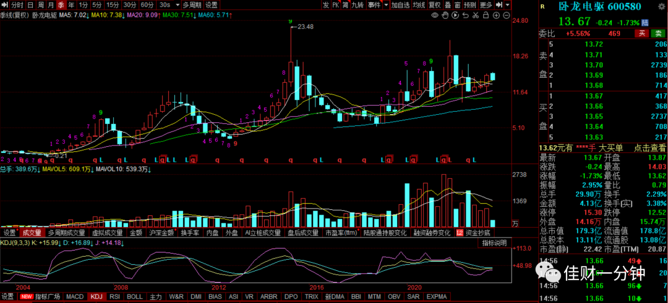The height and width of the screenshot is (303, 668).
Task: Select the MACD indicator tab
Action: click(x=75, y=296)
